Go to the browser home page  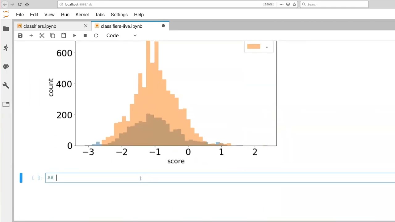[27, 4]
